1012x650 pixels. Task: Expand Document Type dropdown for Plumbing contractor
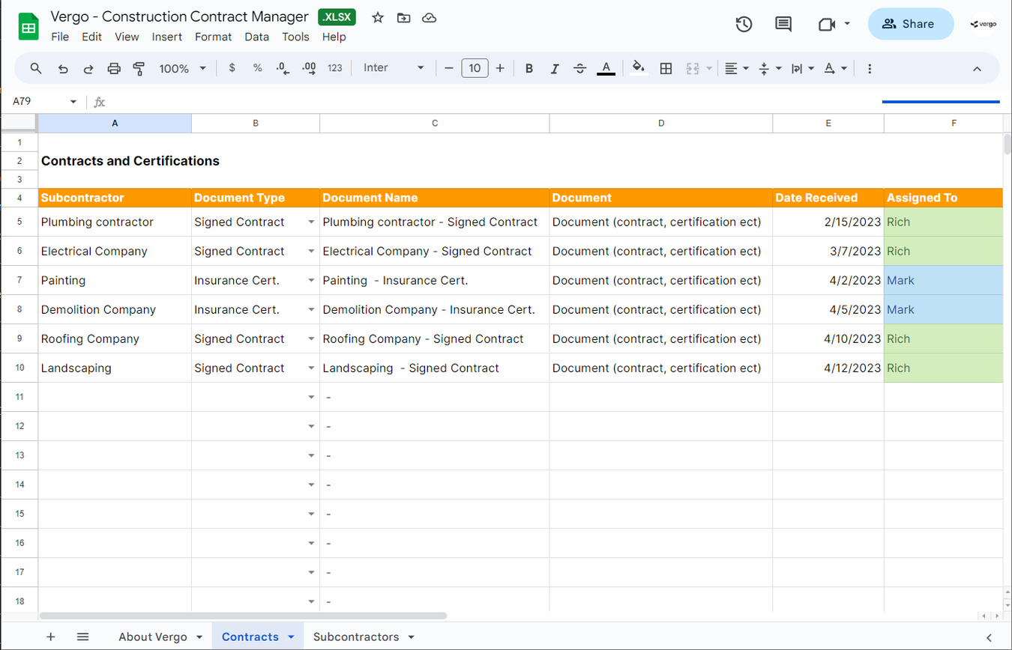(x=311, y=222)
